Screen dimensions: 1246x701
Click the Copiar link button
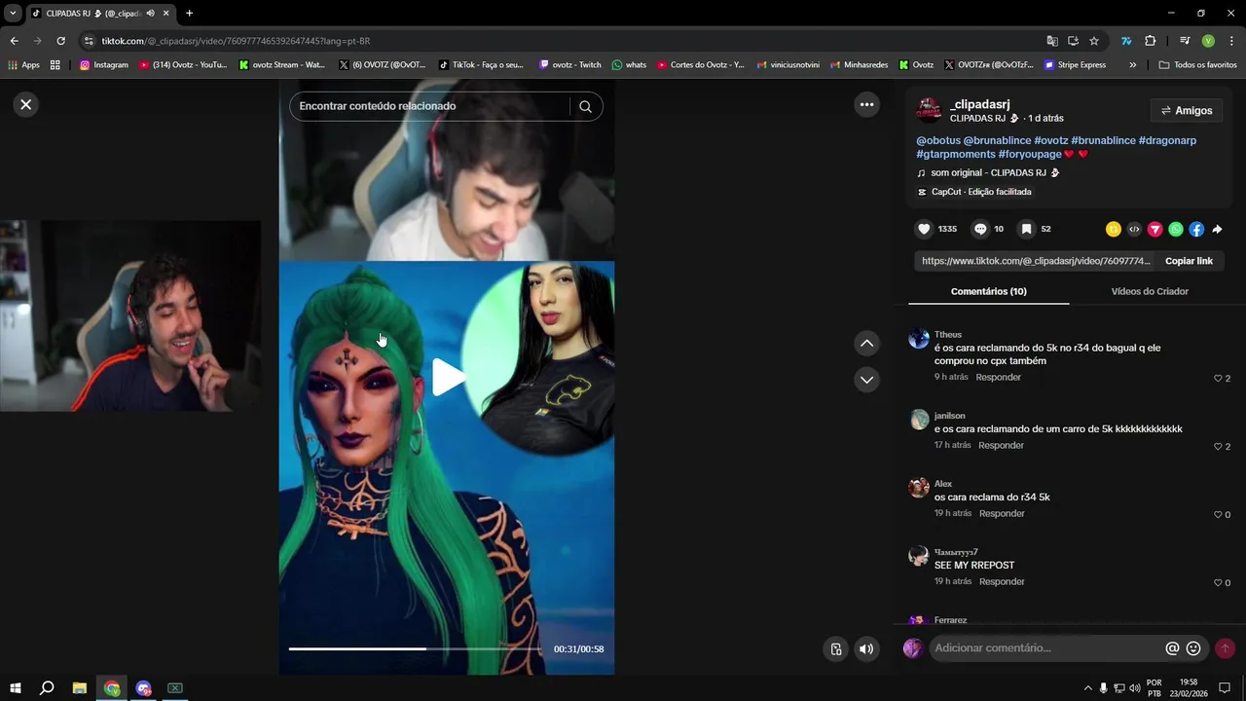(1189, 261)
